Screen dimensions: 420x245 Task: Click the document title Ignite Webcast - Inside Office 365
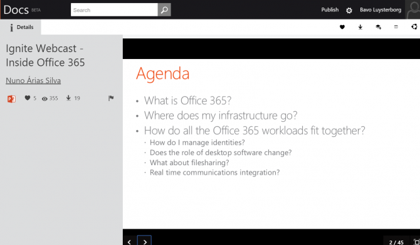pos(45,55)
